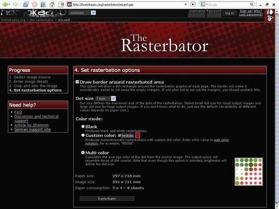
Task: Open the FAQ help link
Action: pyautogui.click(x=18, y=112)
